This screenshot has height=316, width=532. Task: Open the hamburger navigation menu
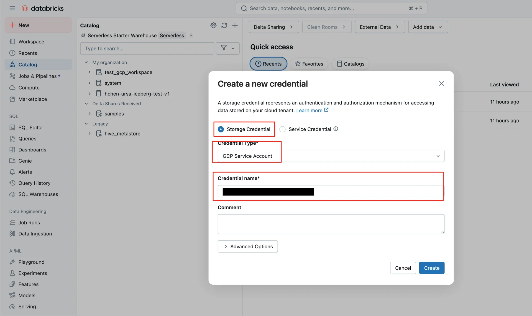coord(12,8)
